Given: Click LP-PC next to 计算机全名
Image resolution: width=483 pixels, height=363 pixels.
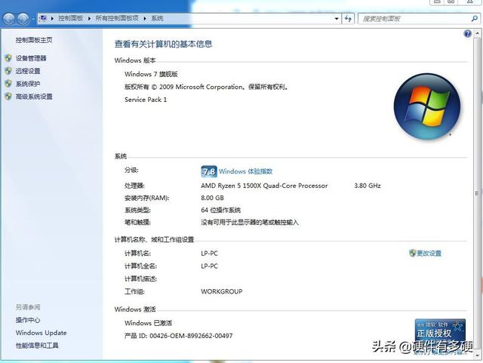Looking at the screenshot, I should coord(210,266).
